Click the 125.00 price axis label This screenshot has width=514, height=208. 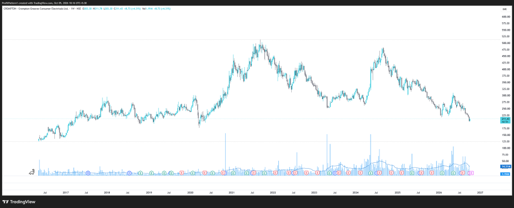click(x=506, y=141)
